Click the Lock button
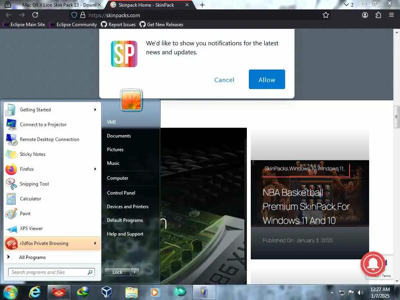Screen dimensions: 400x300 [x=117, y=272]
